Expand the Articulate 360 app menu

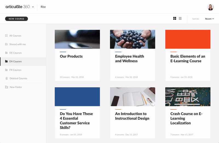point(33,7)
